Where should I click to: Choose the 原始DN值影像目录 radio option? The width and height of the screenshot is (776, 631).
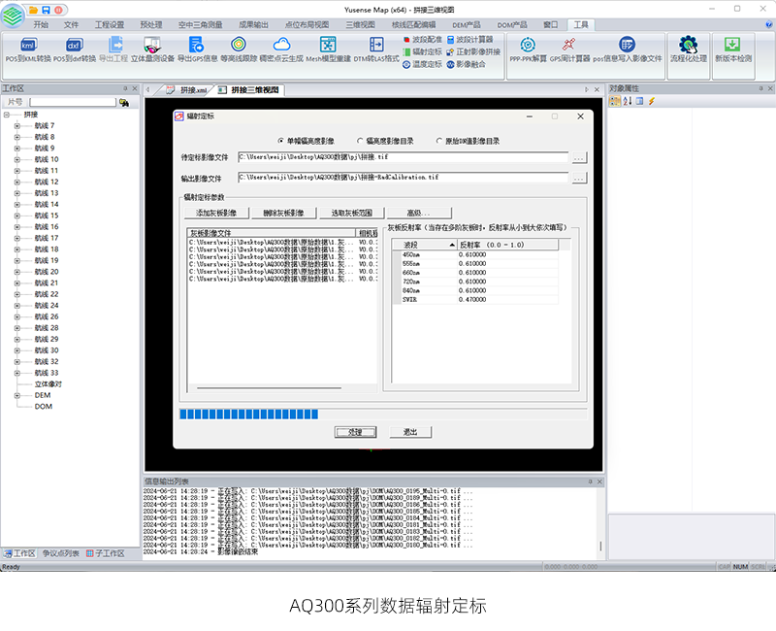pos(438,141)
